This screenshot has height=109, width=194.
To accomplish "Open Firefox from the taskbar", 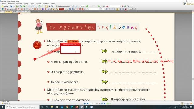I will [77, 107].
